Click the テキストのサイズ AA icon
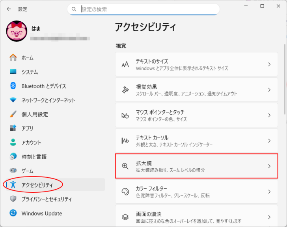The width and height of the screenshot is (287, 227). (x=125, y=64)
